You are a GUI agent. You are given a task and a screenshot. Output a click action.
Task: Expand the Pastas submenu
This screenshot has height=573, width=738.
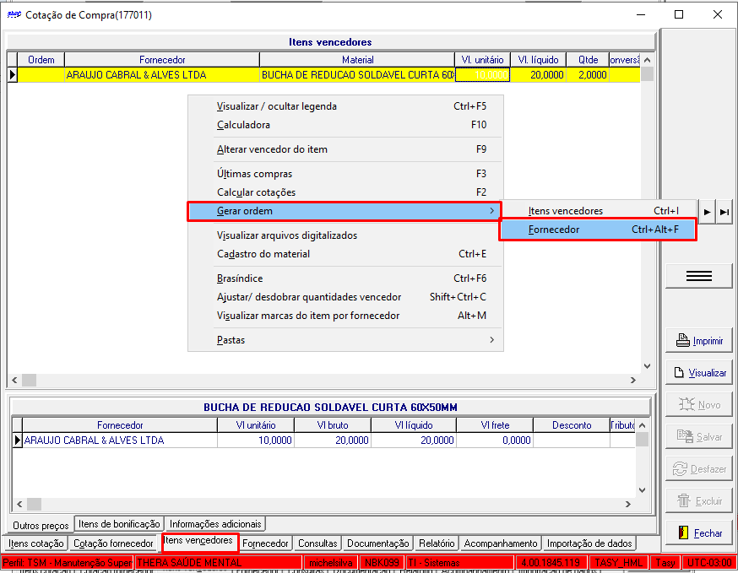coord(345,340)
